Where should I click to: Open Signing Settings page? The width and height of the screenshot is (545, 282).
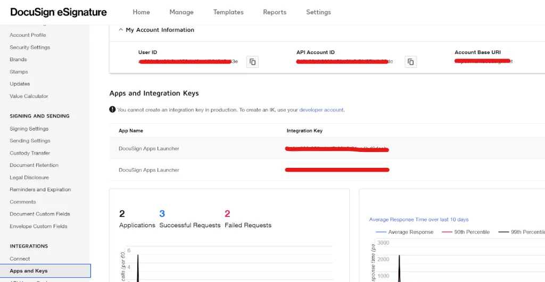click(29, 129)
